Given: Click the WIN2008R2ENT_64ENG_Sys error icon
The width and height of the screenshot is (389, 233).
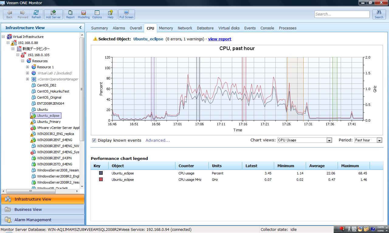Looking at the screenshot, I should [x=33, y=152].
